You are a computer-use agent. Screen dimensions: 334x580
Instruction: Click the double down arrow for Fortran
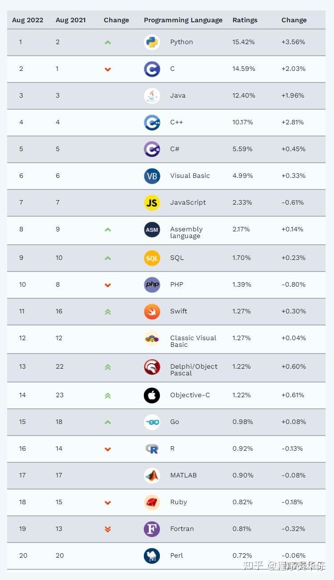(108, 529)
